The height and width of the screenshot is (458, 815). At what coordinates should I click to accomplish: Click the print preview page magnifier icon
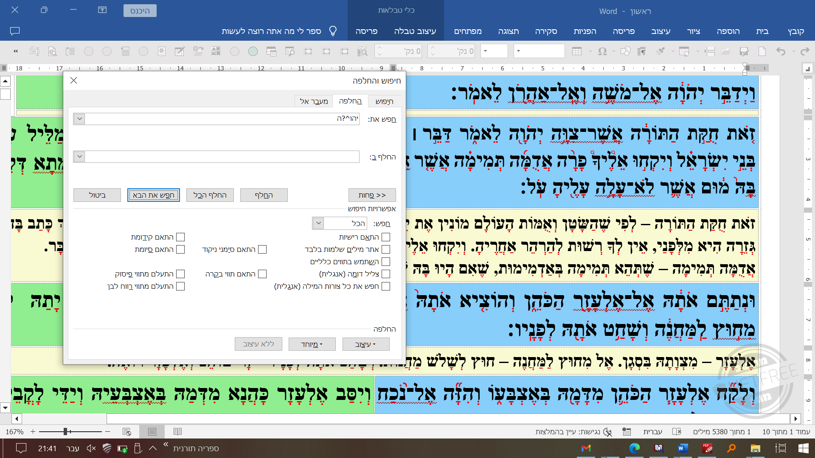pos(52,51)
